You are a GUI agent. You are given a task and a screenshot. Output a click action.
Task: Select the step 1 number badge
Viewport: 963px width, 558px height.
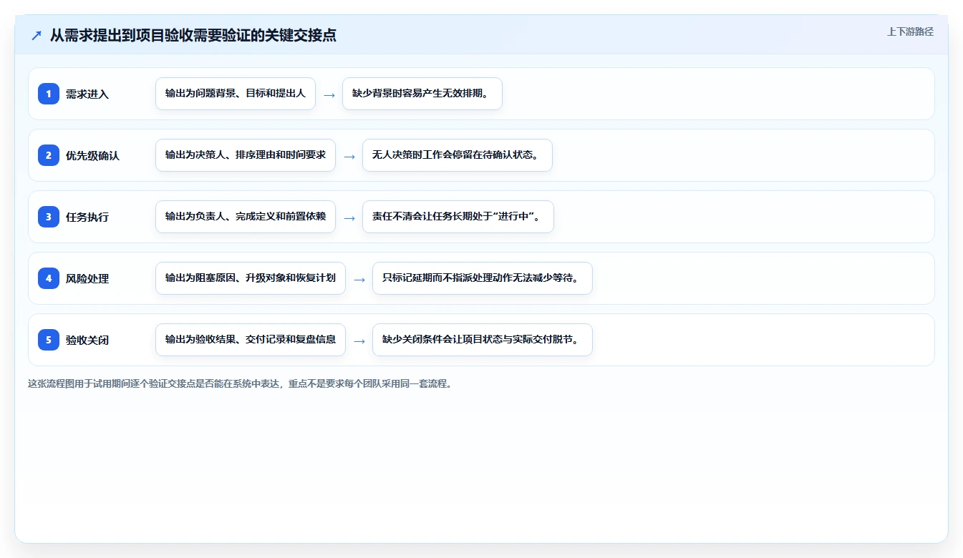[49, 93]
